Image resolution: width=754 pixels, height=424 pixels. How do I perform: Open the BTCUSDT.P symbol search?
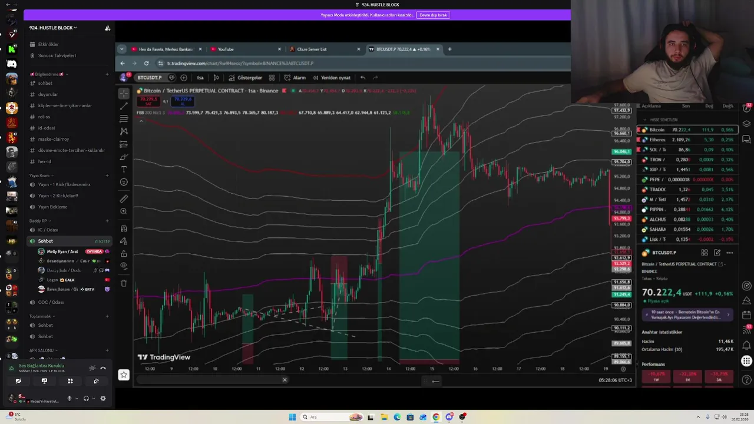tap(149, 77)
